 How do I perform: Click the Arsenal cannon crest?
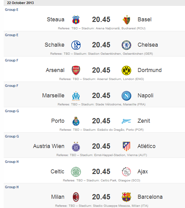(76, 70)
